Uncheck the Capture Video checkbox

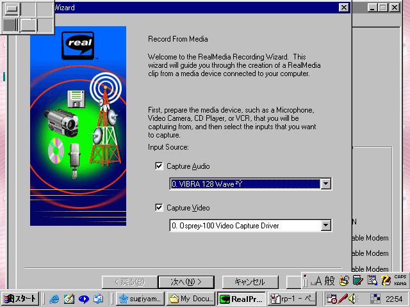[x=159, y=207]
